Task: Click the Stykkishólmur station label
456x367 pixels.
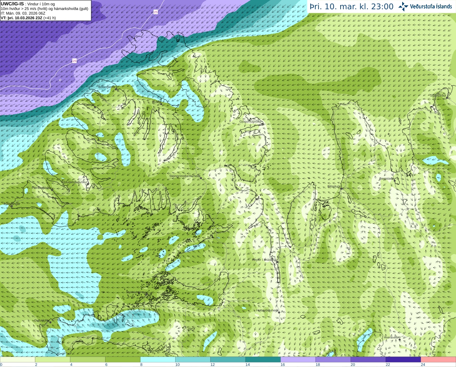Action: [x=136, y=292]
